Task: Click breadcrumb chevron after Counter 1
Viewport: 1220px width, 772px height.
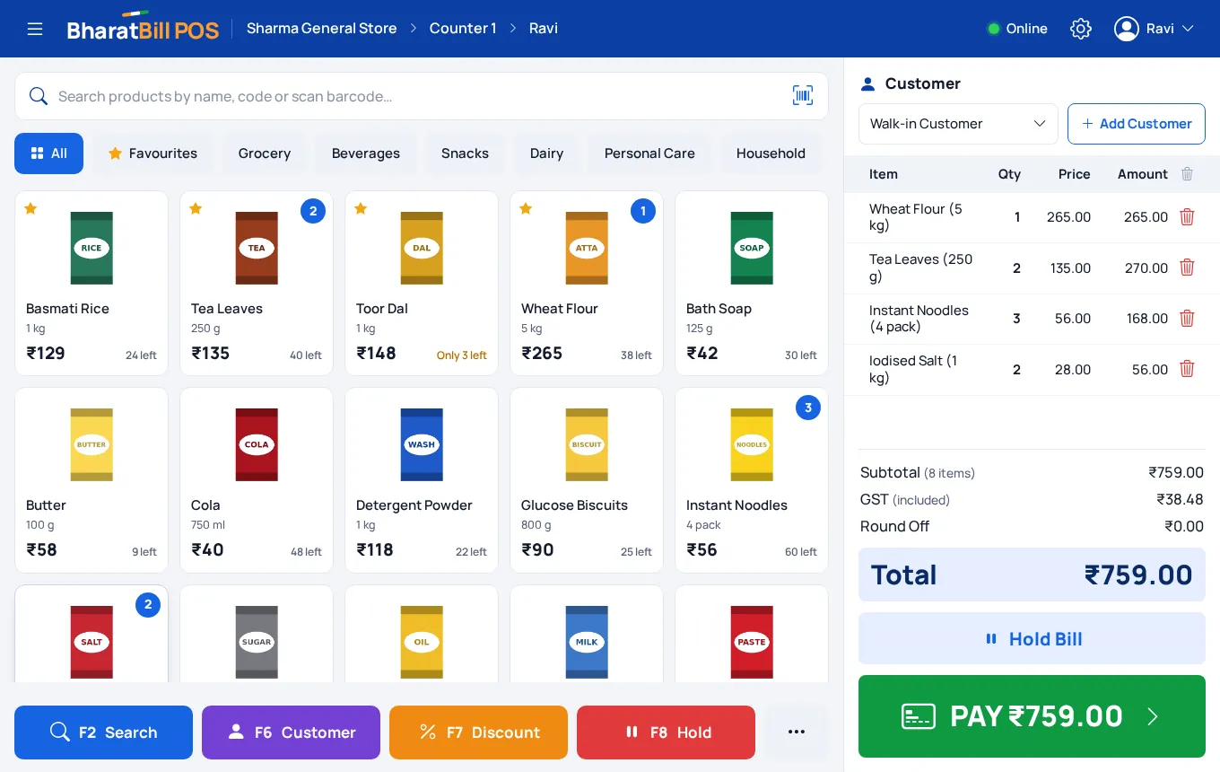Action: (x=513, y=29)
